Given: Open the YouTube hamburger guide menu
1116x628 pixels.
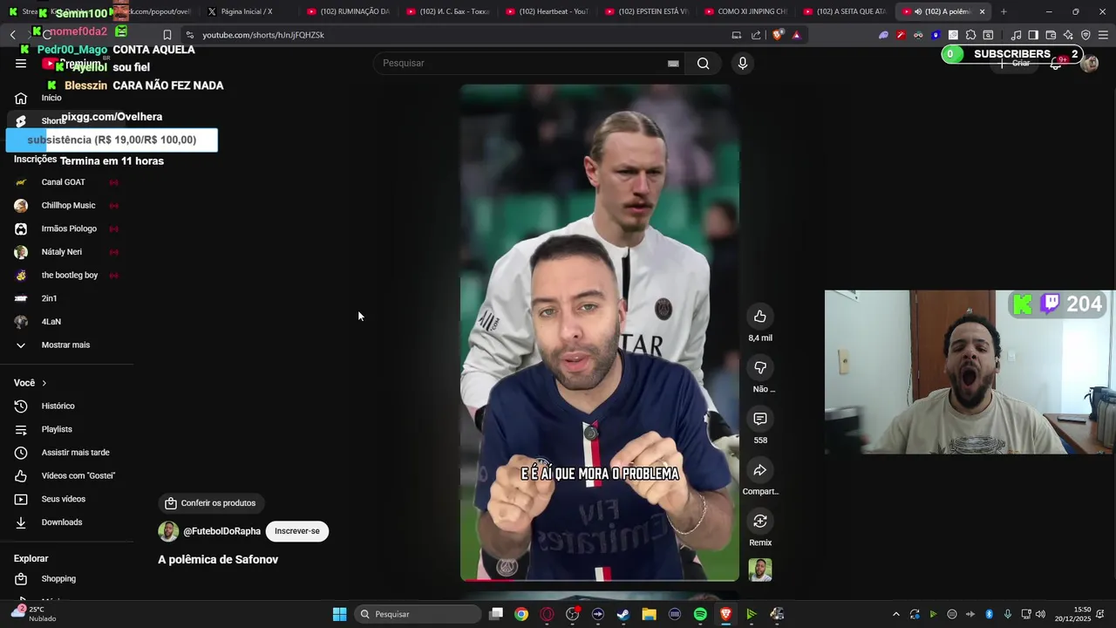Looking at the screenshot, I should (x=21, y=63).
